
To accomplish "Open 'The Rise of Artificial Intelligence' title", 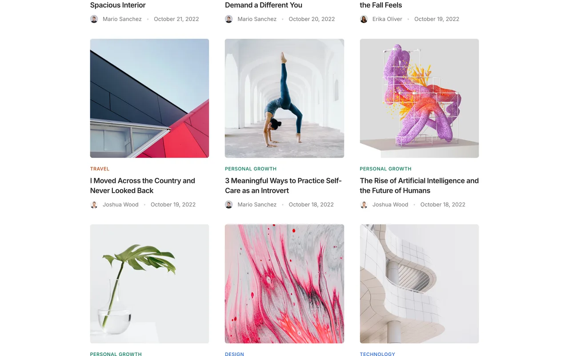I will (419, 186).
